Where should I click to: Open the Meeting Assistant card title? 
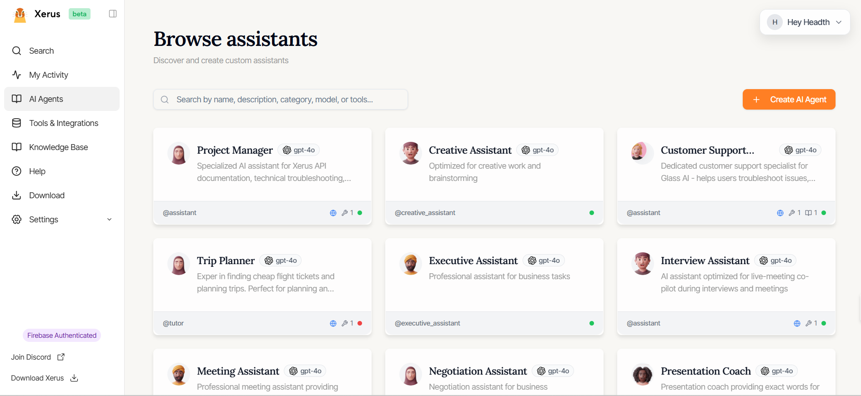click(x=238, y=371)
